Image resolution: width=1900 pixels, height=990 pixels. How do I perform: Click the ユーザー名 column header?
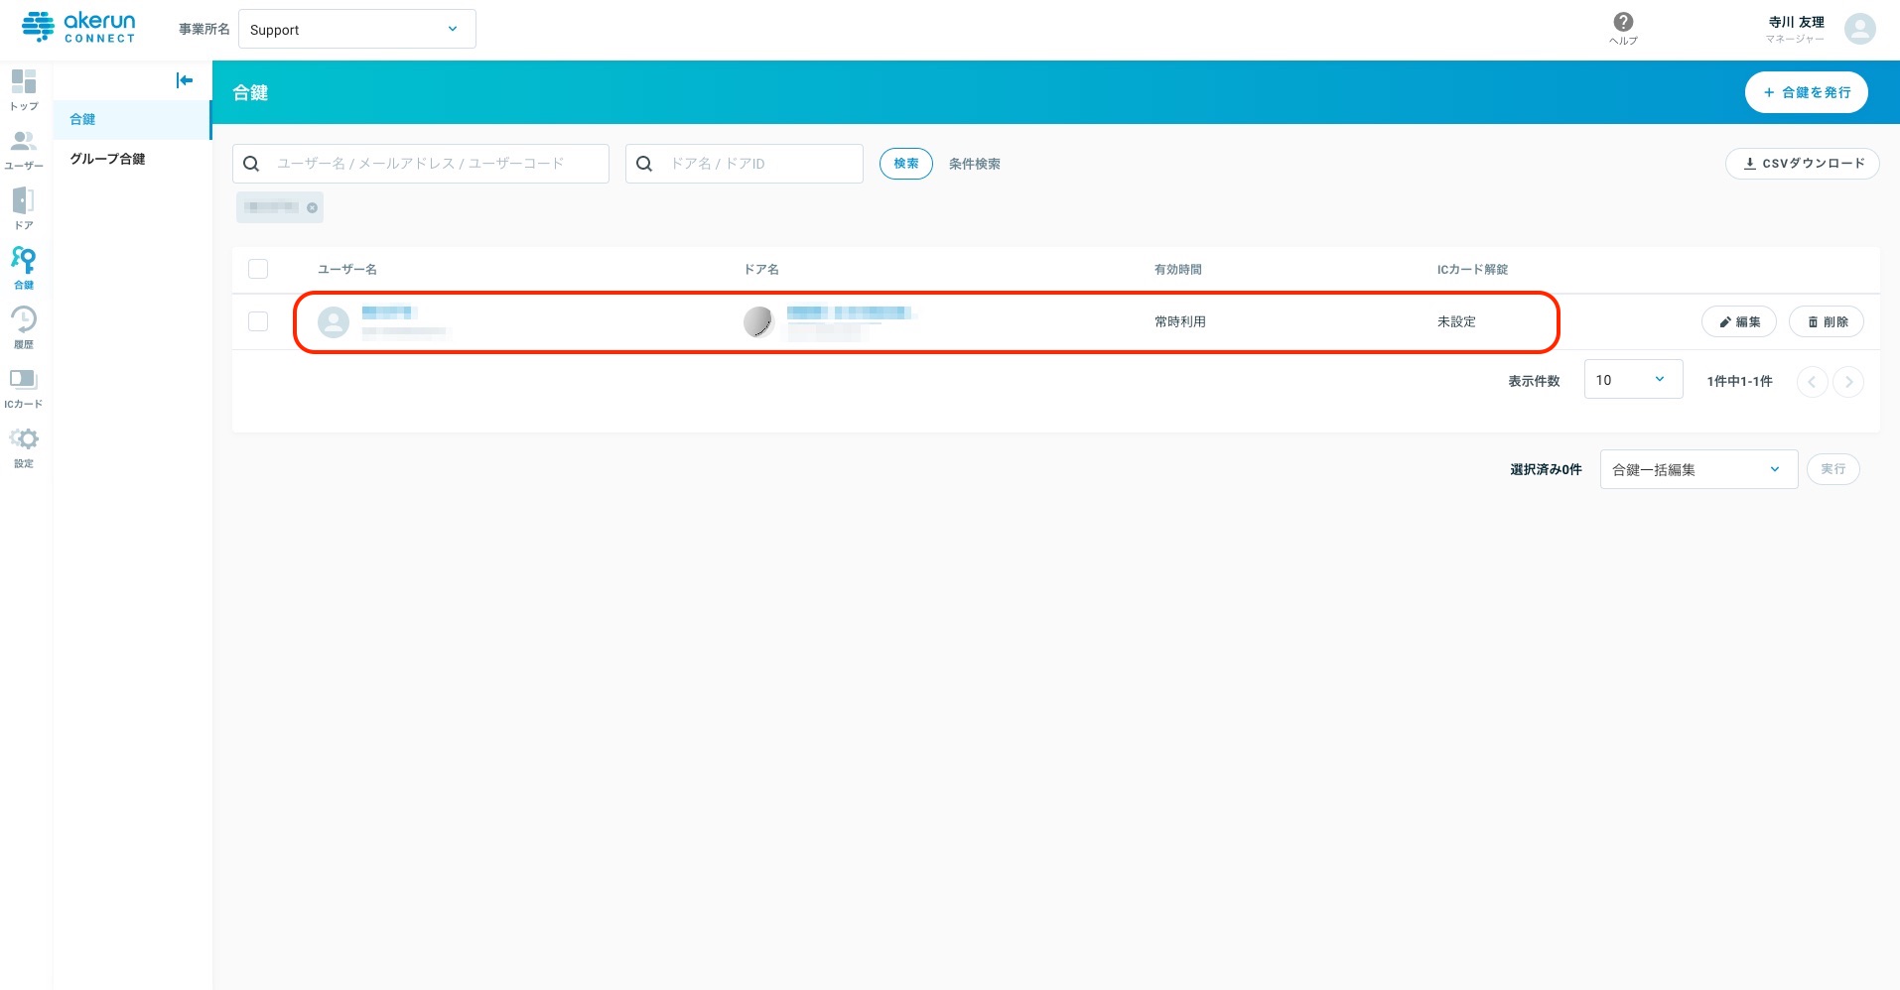(346, 270)
